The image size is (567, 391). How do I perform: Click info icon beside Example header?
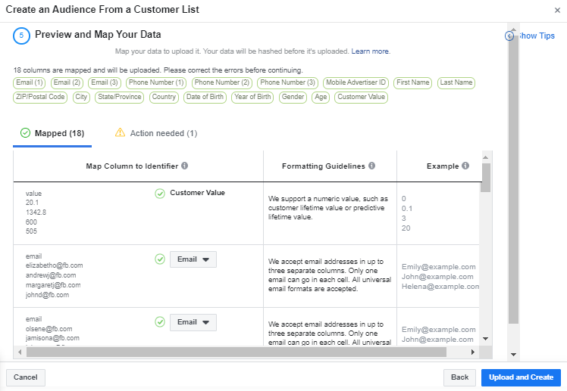[x=465, y=166]
